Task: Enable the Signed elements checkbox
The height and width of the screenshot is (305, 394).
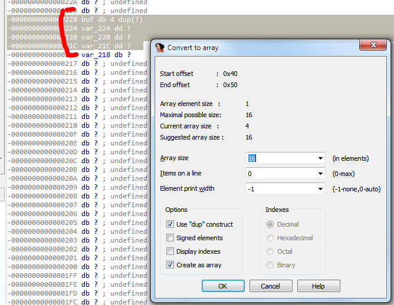Action: [170, 238]
